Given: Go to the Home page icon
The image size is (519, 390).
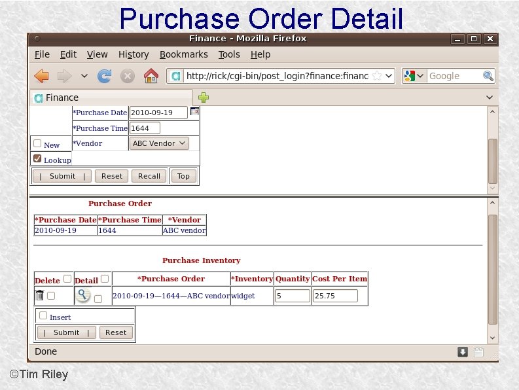Looking at the screenshot, I should point(151,76).
